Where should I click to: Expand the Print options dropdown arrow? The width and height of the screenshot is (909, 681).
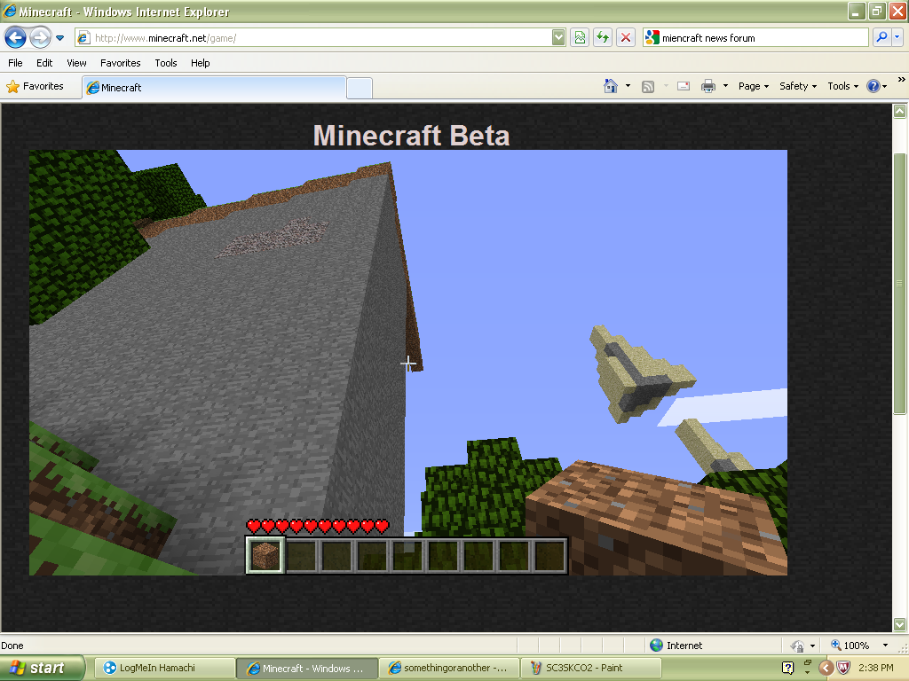[725, 86]
